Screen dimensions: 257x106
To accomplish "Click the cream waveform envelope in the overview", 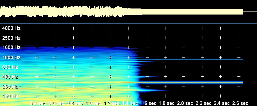I will tap(121, 12).
